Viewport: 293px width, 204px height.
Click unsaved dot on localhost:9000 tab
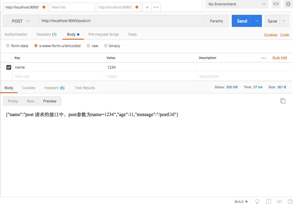pos(44,7)
